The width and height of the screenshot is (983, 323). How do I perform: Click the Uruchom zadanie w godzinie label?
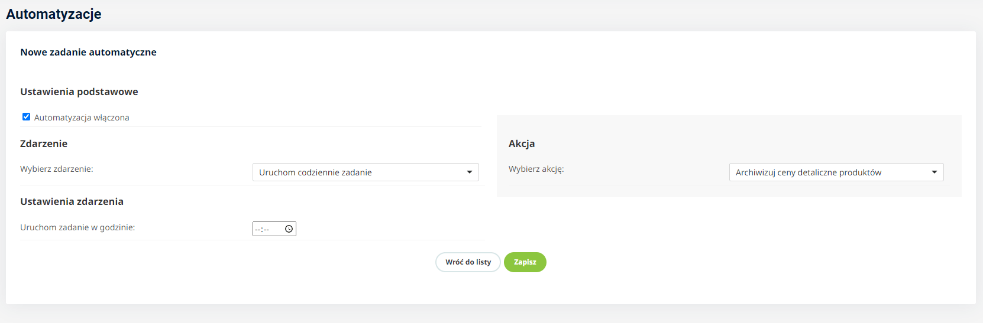pos(77,227)
